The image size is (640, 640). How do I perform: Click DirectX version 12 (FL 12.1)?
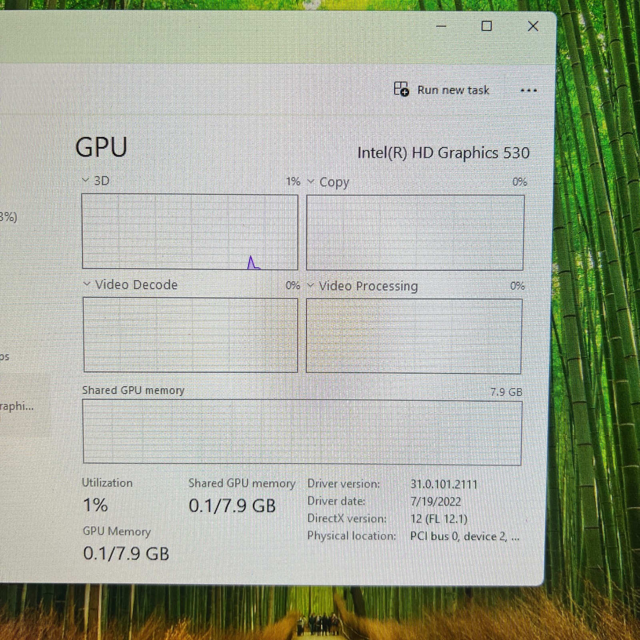439,519
